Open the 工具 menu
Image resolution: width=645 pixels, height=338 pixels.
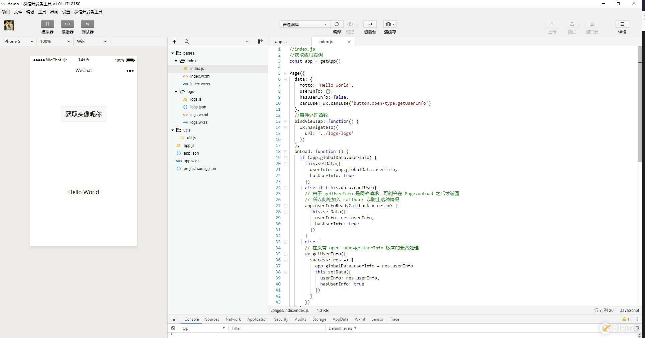pyautogui.click(x=42, y=12)
